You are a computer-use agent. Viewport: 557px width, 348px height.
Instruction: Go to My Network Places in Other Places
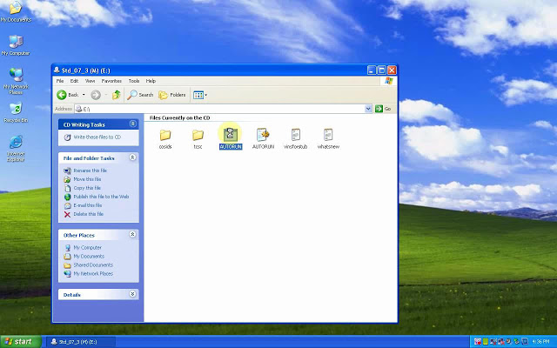click(93, 274)
